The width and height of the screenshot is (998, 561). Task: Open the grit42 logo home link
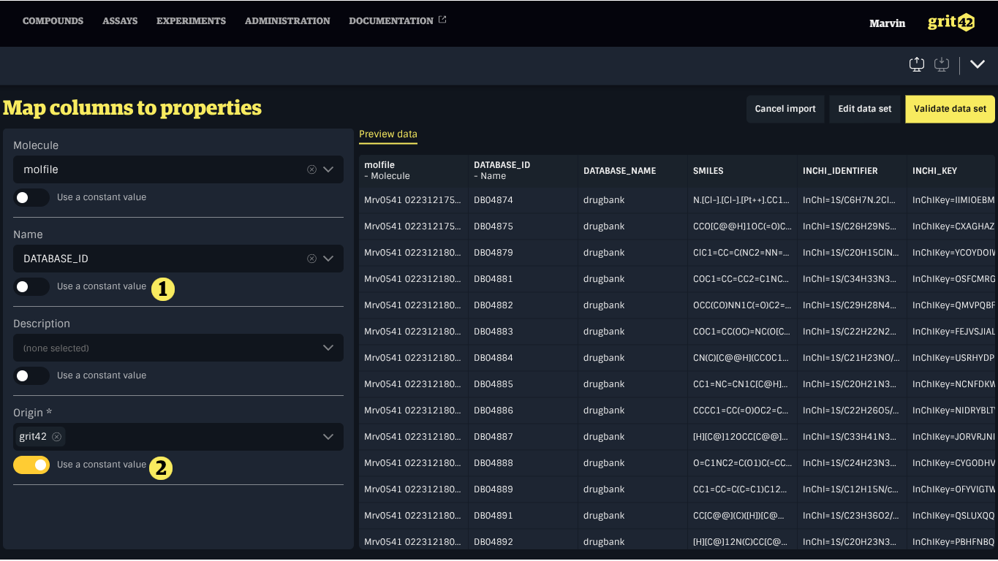(951, 22)
